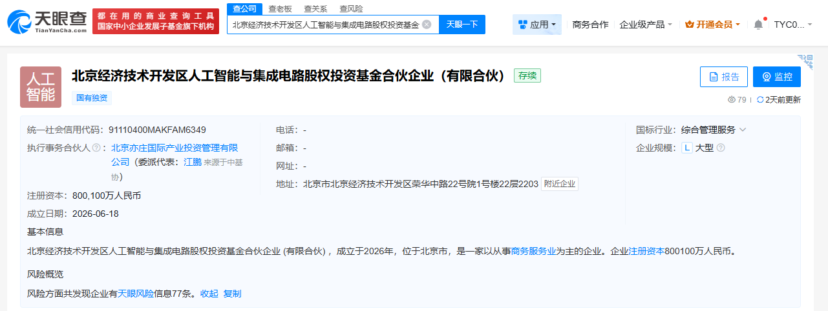Click the 人工智能 company logo tile
828x311 pixels.
pos(40,86)
